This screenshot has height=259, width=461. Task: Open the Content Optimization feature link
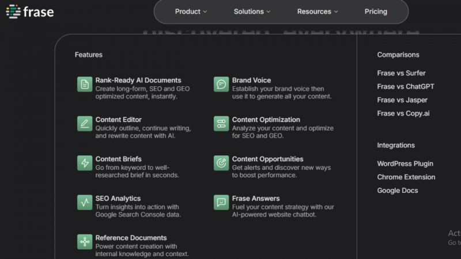click(266, 120)
